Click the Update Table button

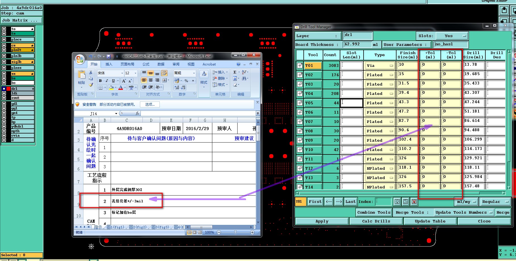pyautogui.click(x=430, y=221)
